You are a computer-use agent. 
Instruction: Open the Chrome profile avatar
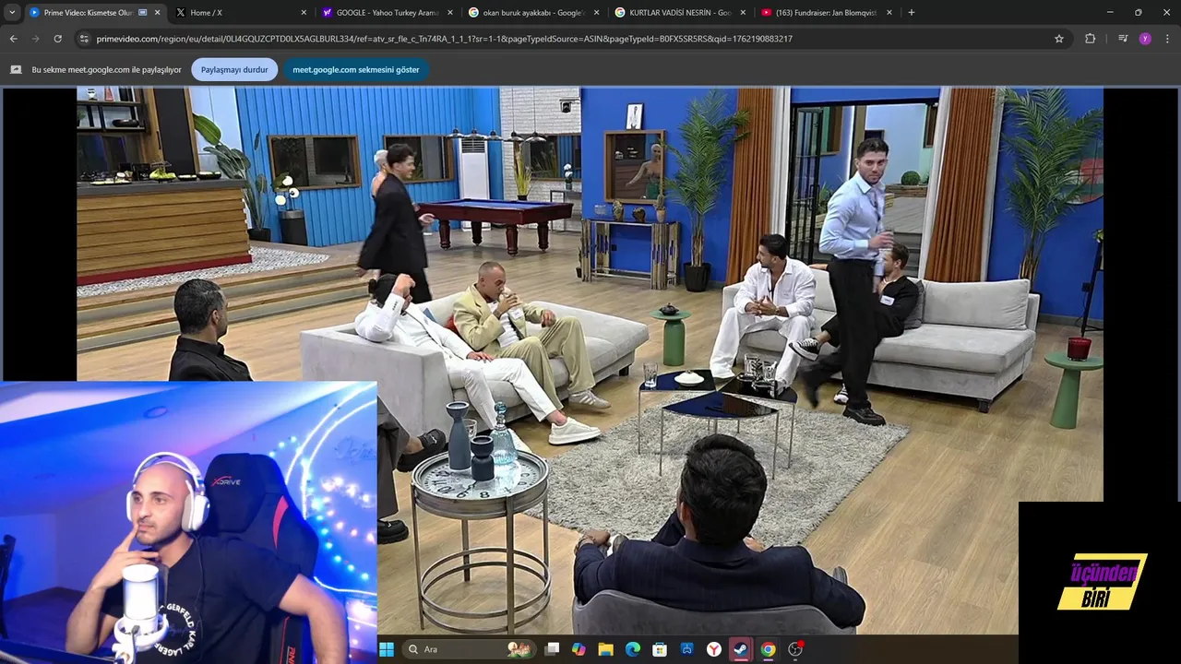coord(1145,39)
